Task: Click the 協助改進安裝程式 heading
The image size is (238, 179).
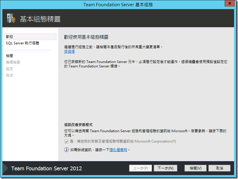Action: tap(78, 125)
